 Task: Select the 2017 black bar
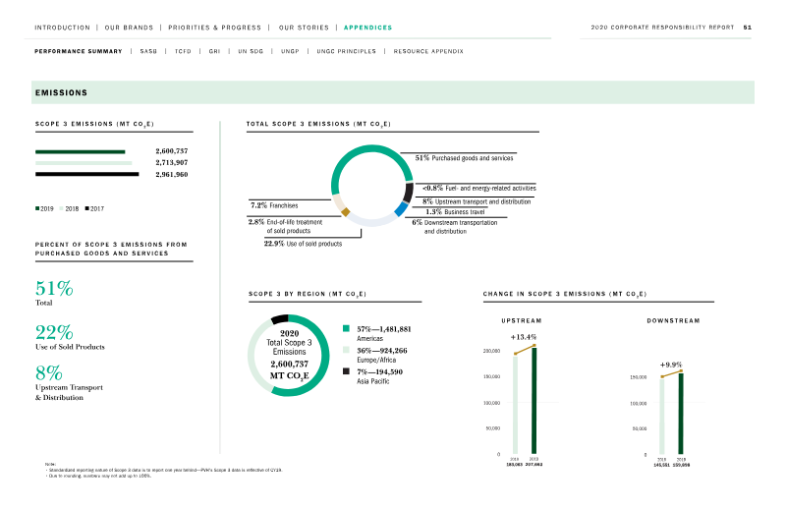tap(87, 174)
